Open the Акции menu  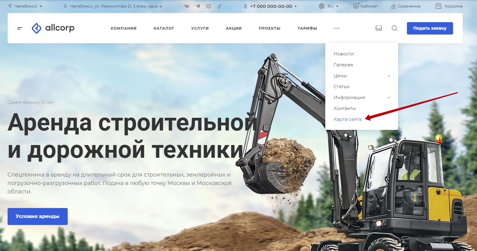234,28
